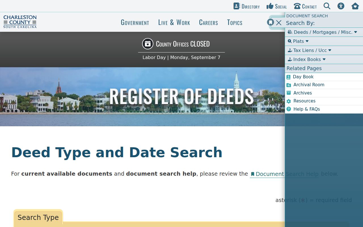Open the Day Book related page

324,77
